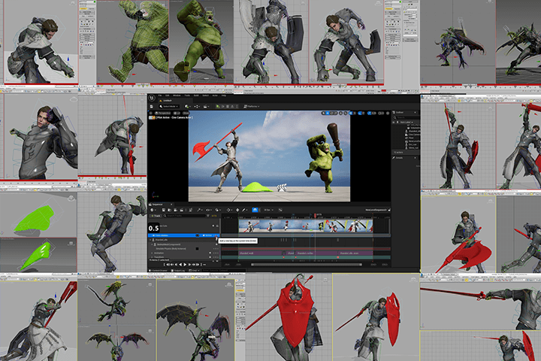
Task: Click the track filter funnel icon
Action: 208,216
